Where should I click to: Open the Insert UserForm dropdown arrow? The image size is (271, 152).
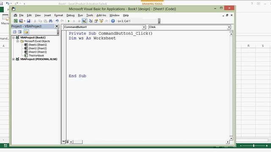tap(25, 21)
